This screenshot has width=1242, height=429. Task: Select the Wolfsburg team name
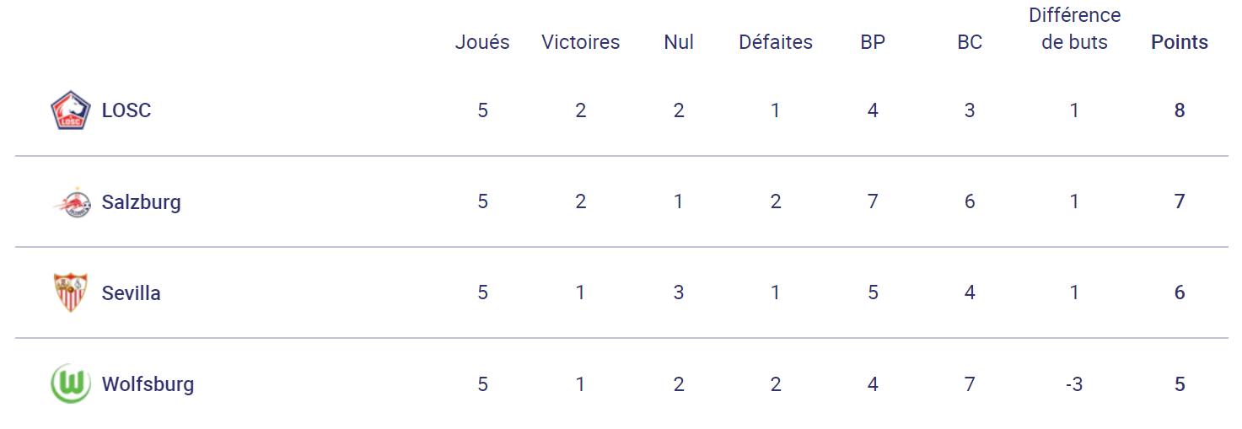pyautogui.click(x=148, y=384)
